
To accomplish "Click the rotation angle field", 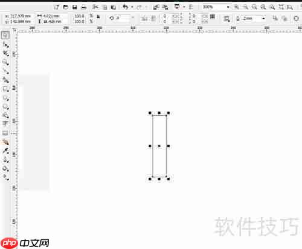I will [123, 18].
